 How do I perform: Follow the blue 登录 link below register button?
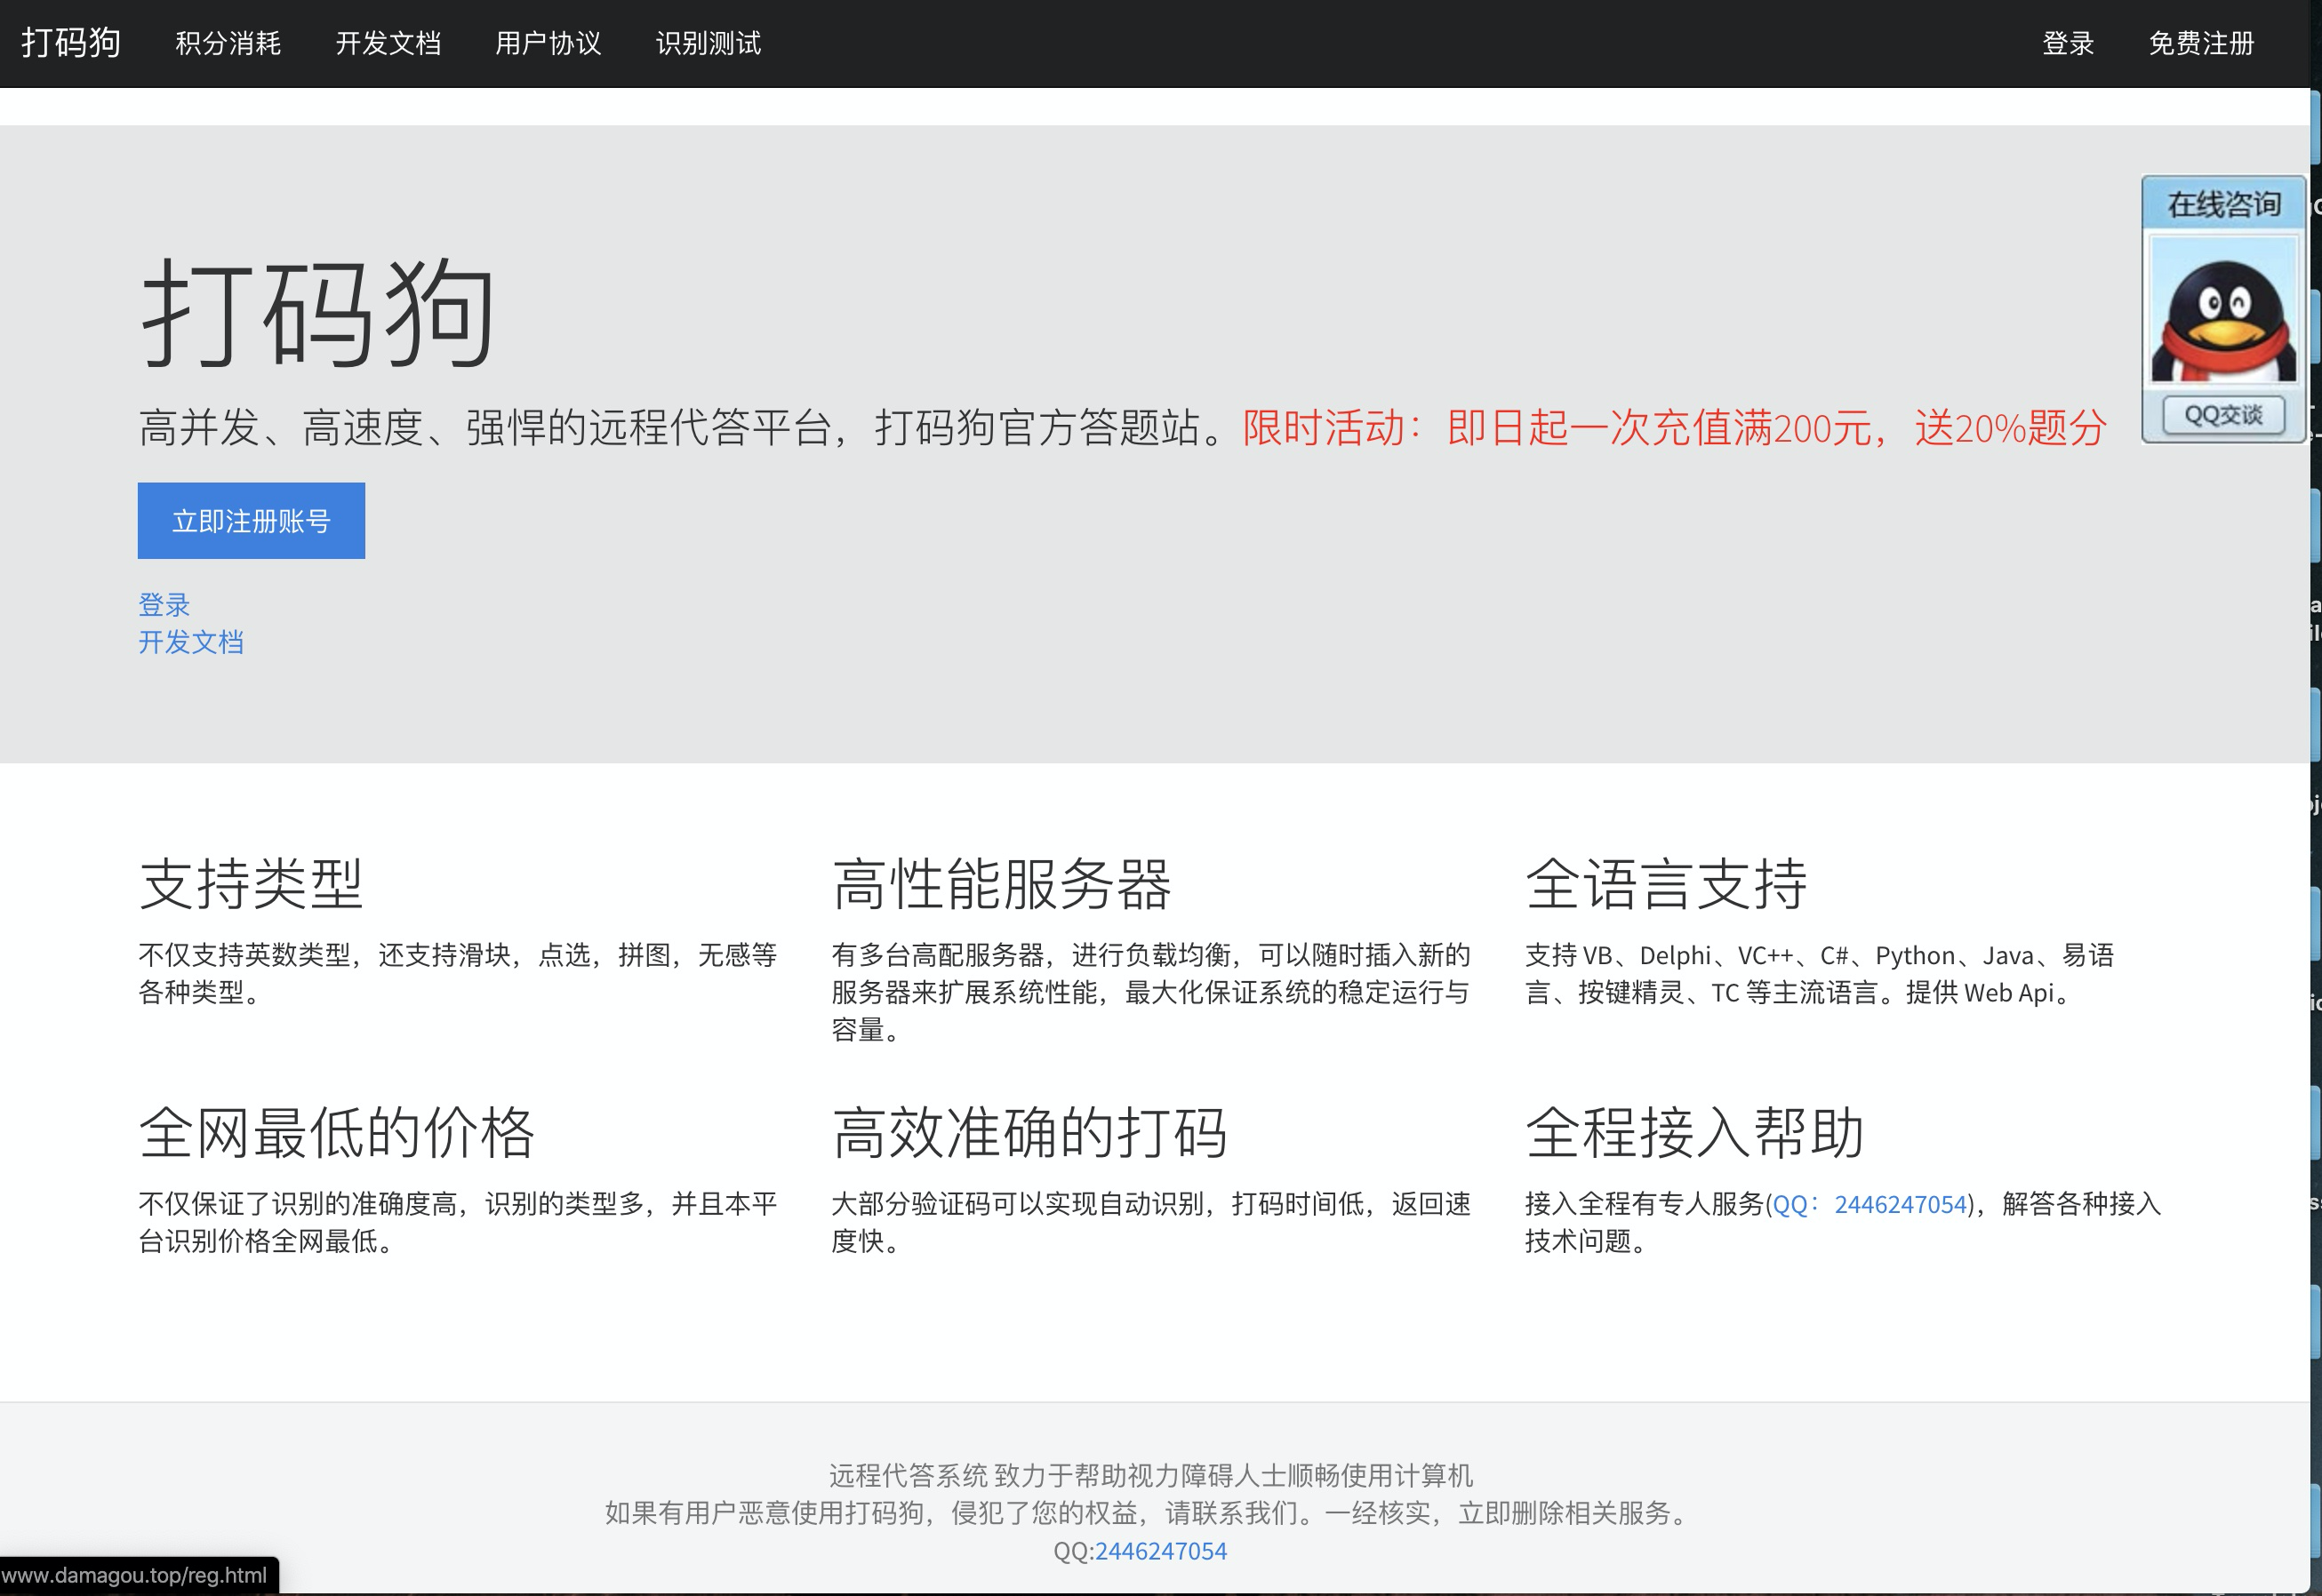pyautogui.click(x=164, y=604)
